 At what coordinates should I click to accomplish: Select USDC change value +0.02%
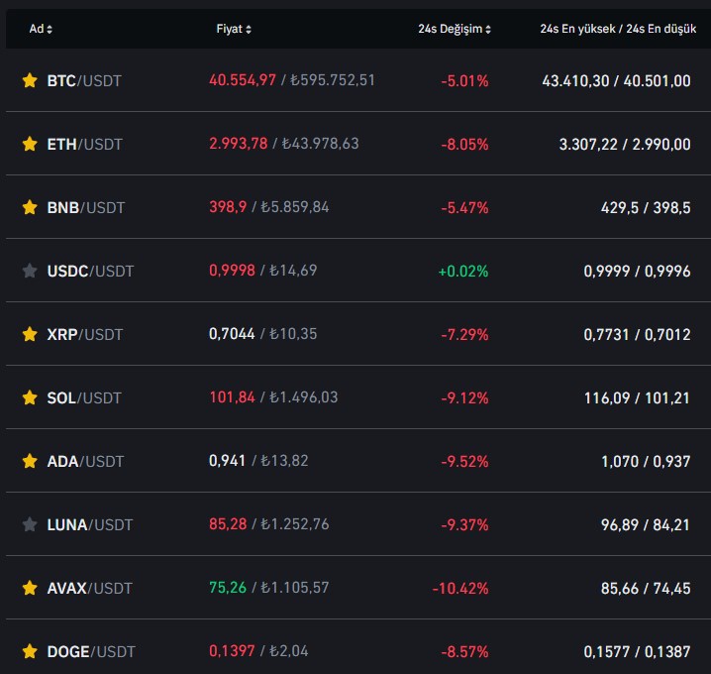463,272
